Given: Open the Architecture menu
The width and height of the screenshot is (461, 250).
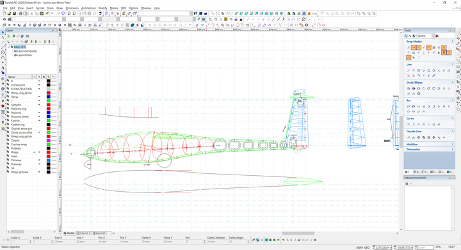Looking at the screenshot, I should pos(88,8).
